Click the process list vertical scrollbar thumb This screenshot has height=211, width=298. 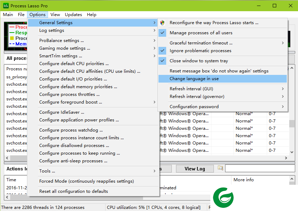[292, 124]
